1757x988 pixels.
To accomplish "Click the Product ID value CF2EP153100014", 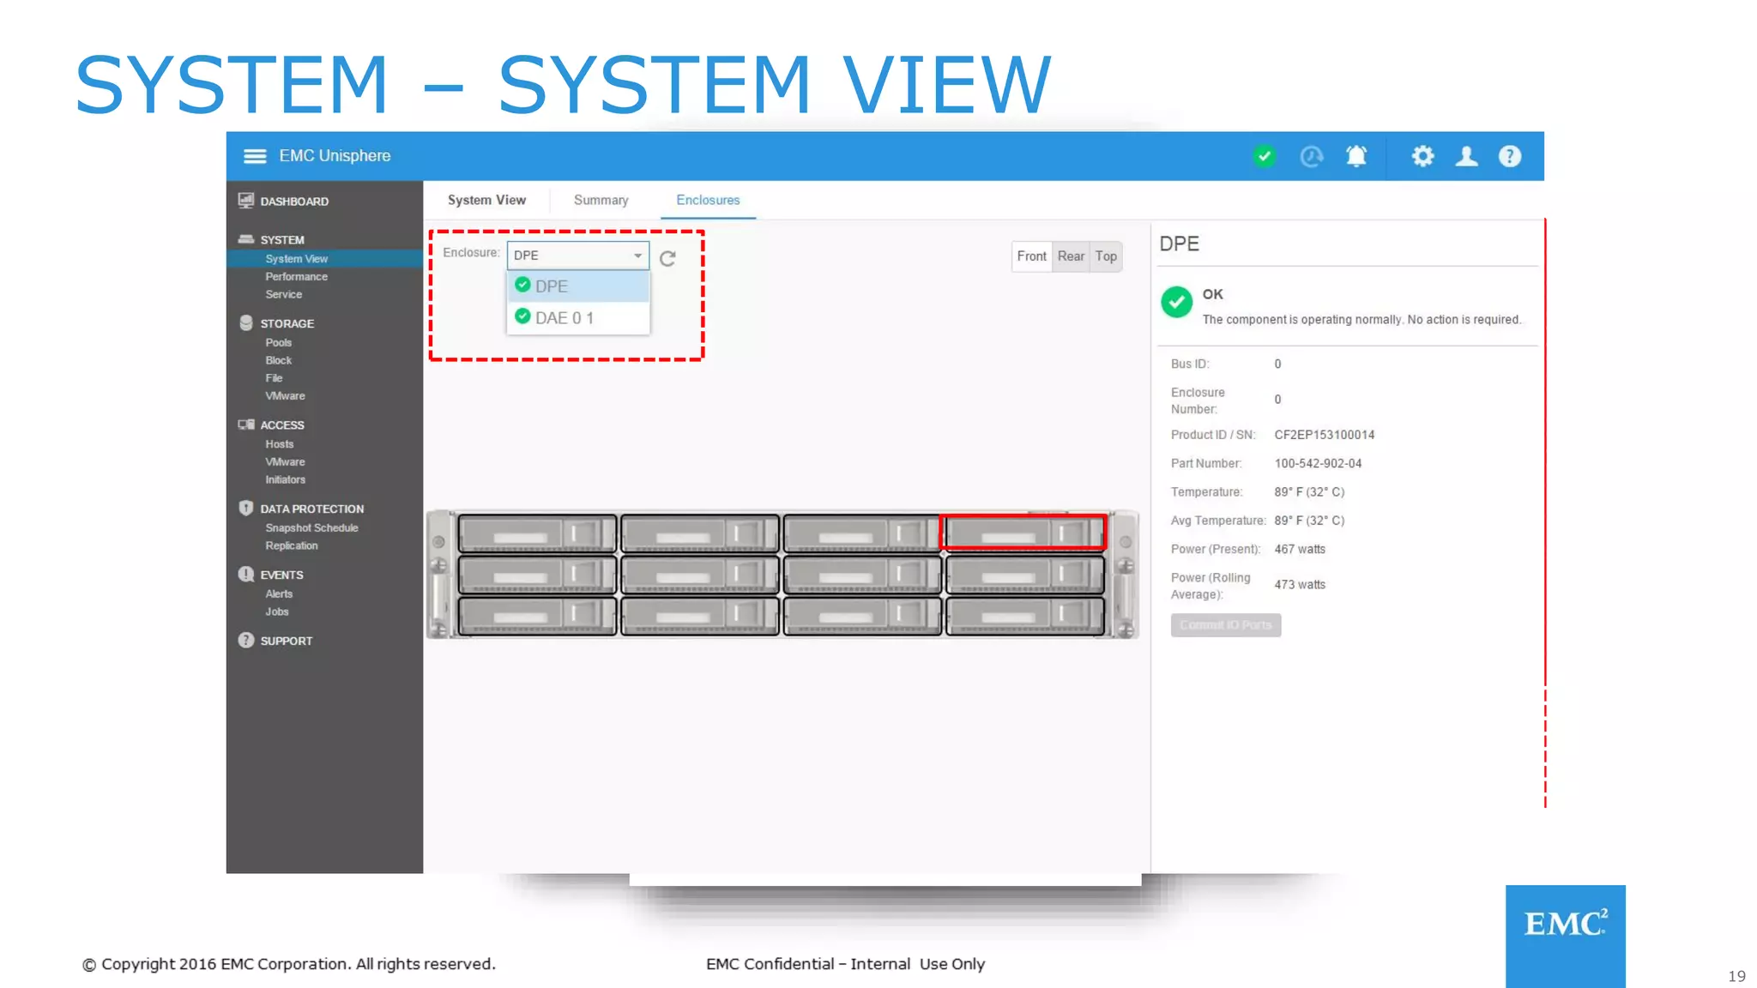I will point(1325,435).
